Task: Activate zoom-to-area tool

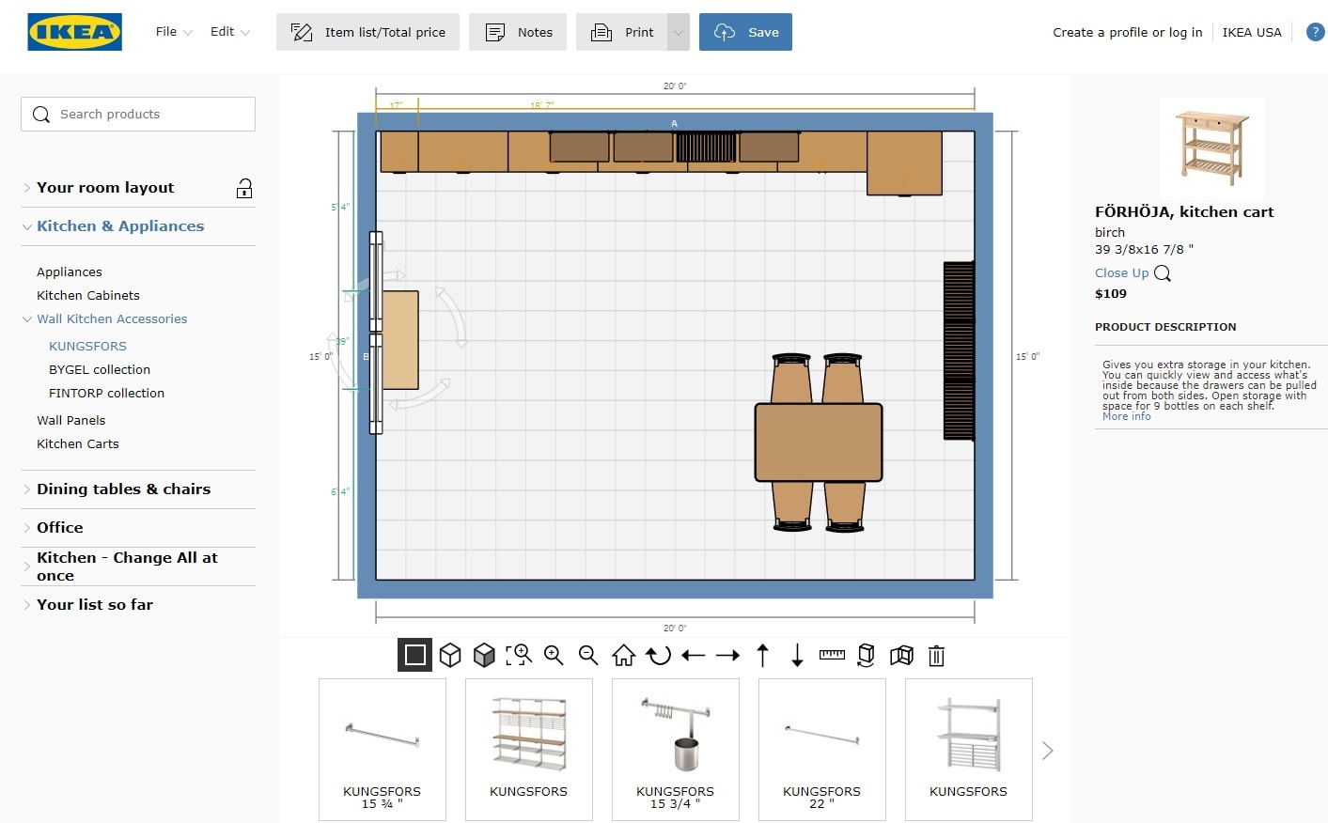Action: [x=519, y=655]
